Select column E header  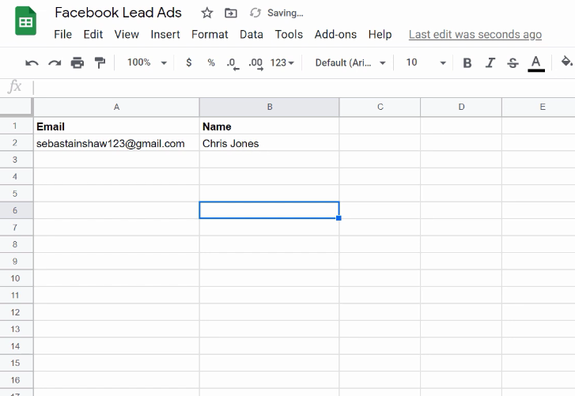point(539,107)
